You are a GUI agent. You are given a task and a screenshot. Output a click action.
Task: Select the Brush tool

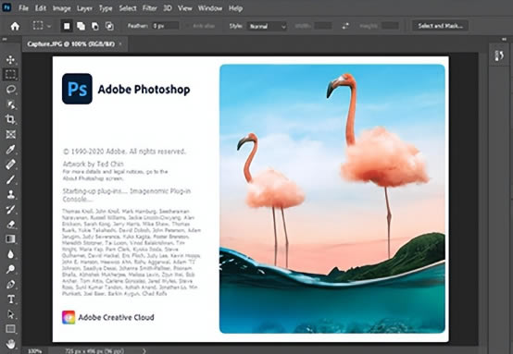pyautogui.click(x=10, y=179)
